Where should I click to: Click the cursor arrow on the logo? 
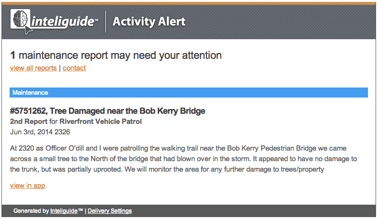tap(28, 30)
